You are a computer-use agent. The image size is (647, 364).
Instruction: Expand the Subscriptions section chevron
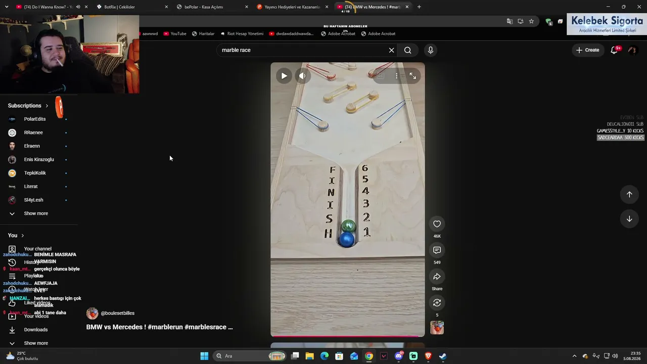47,106
